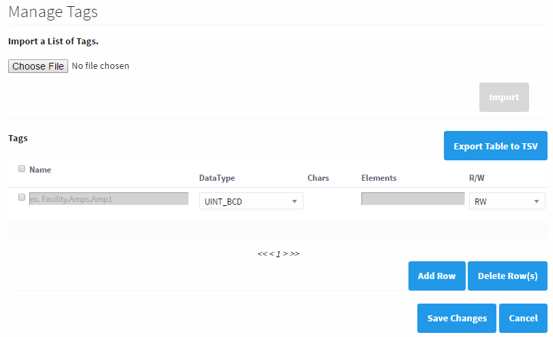This screenshot has width=553, height=337.
Task: Select page 1 in pagination
Action: [x=278, y=254]
